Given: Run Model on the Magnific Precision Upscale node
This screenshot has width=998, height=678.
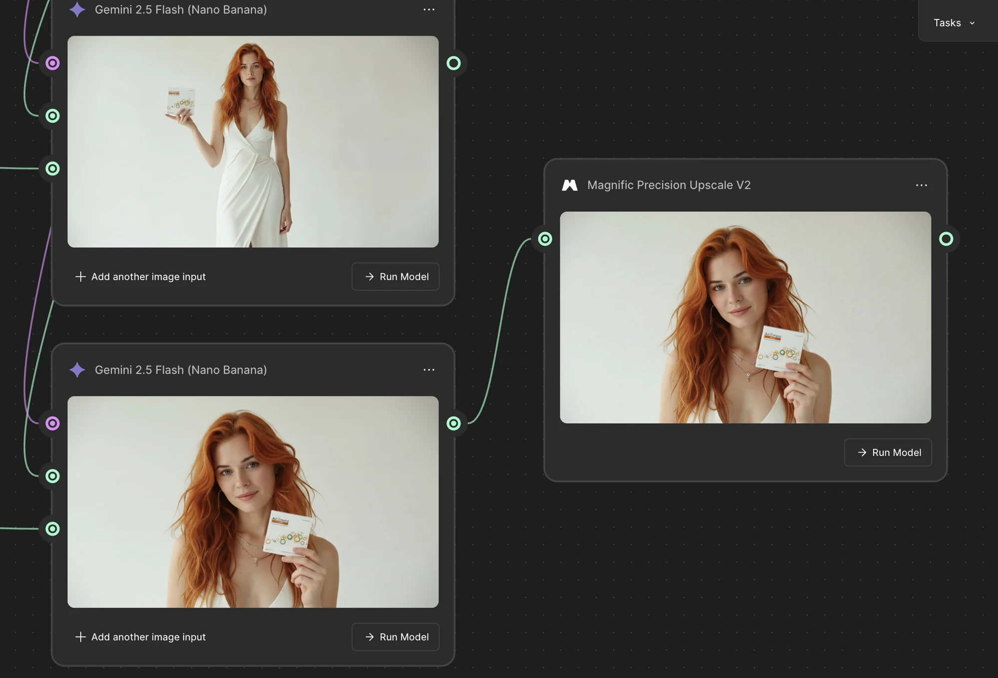Looking at the screenshot, I should tap(888, 453).
